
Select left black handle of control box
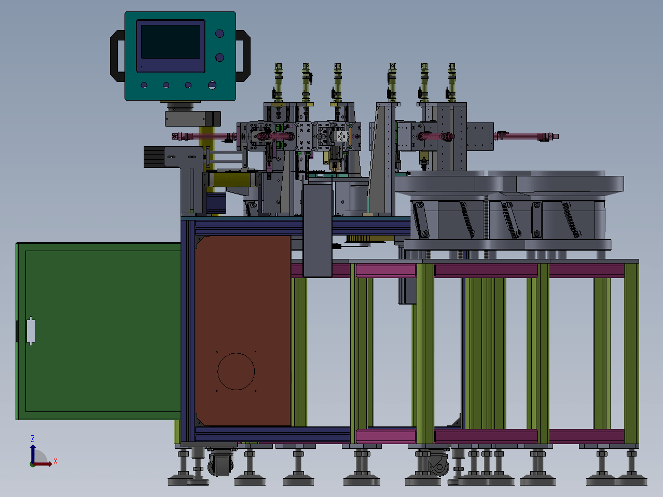click(x=118, y=56)
